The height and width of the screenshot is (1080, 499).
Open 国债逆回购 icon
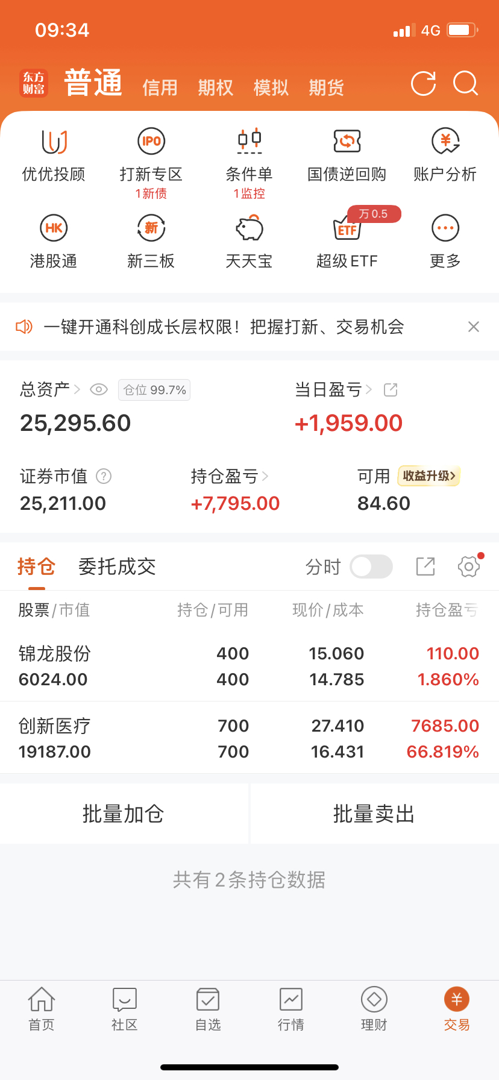(x=347, y=142)
